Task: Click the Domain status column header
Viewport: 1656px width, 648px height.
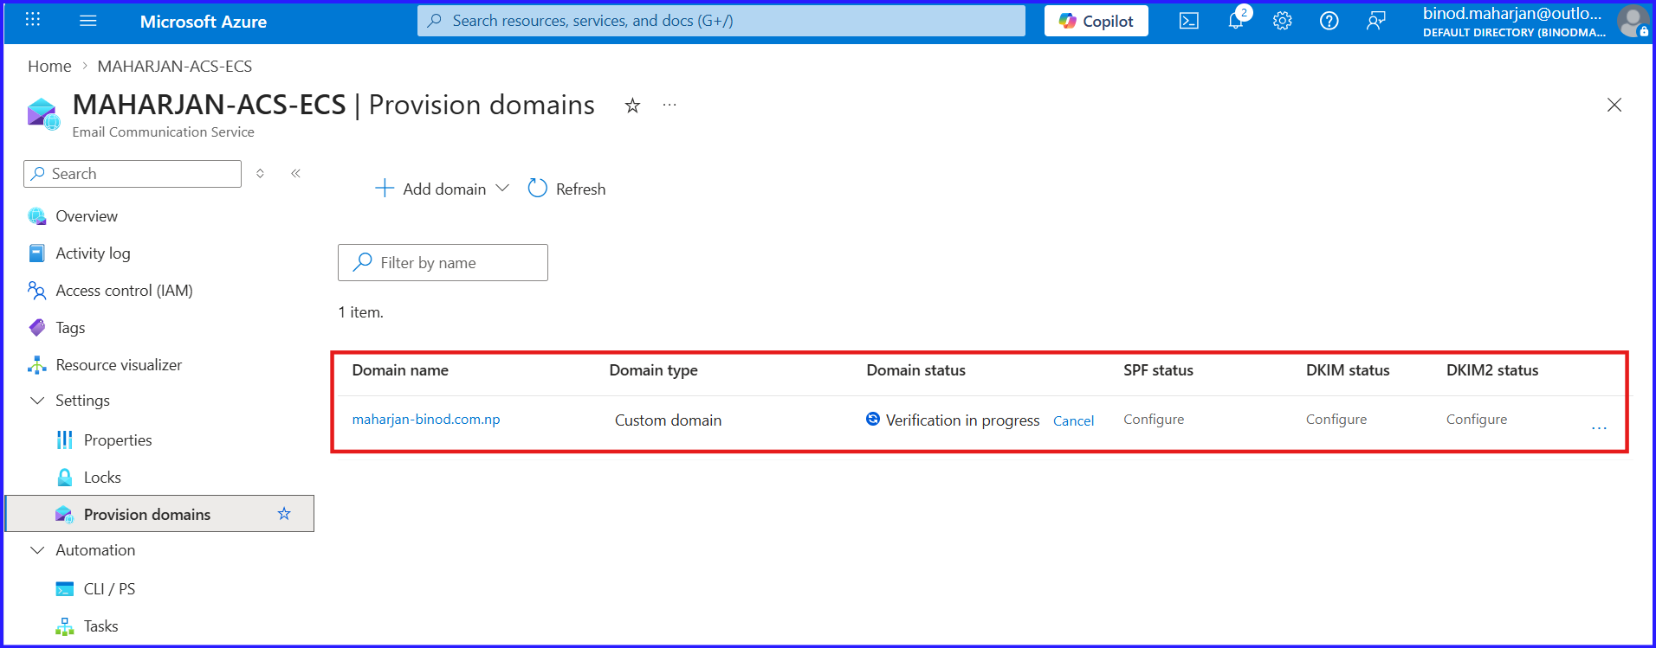Action: click(x=915, y=370)
